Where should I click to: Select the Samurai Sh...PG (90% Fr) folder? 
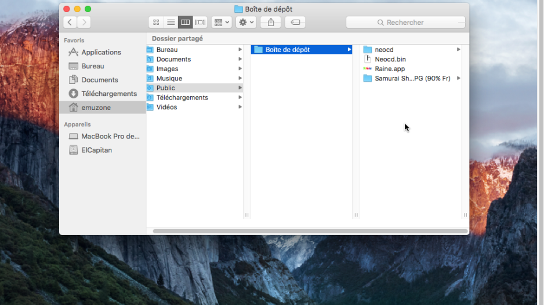pyautogui.click(x=411, y=78)
